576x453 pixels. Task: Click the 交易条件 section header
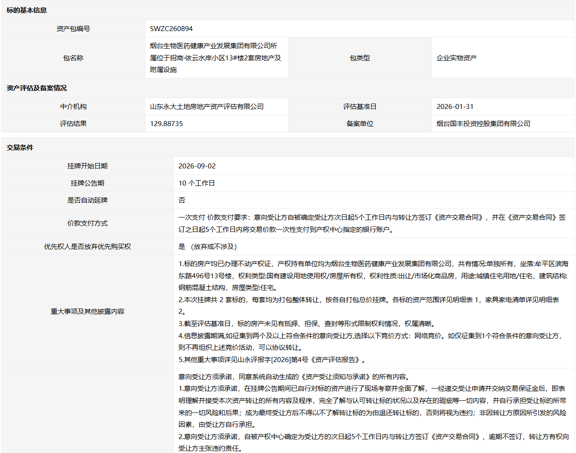(20, 148)
